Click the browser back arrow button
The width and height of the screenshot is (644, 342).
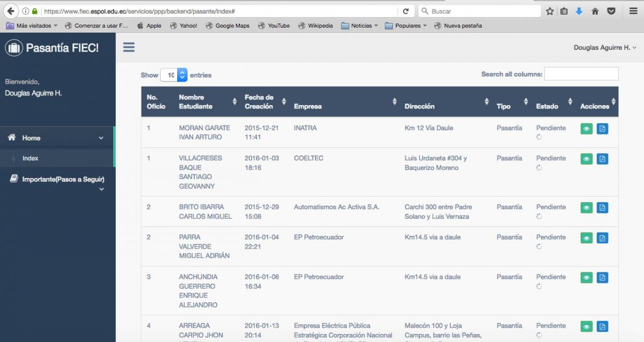coord(10,11)
